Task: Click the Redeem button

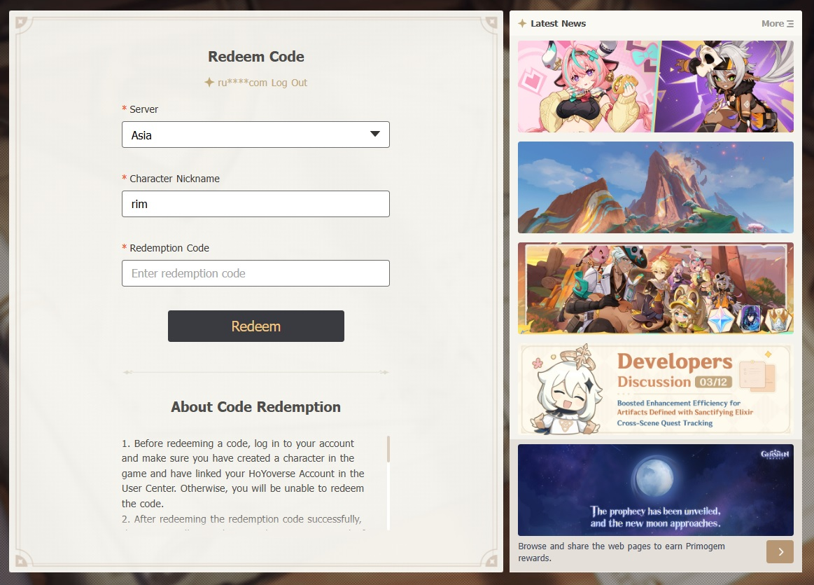Action: tap(256, 326)
